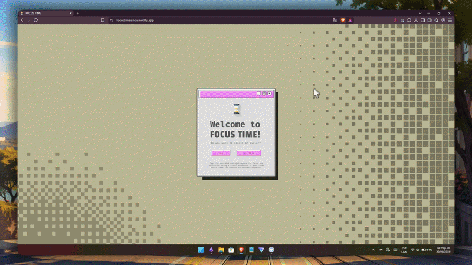Select the FOCUS TIME browser tab
The width and height of the screenshot is (472, 265).
(46, 13)
